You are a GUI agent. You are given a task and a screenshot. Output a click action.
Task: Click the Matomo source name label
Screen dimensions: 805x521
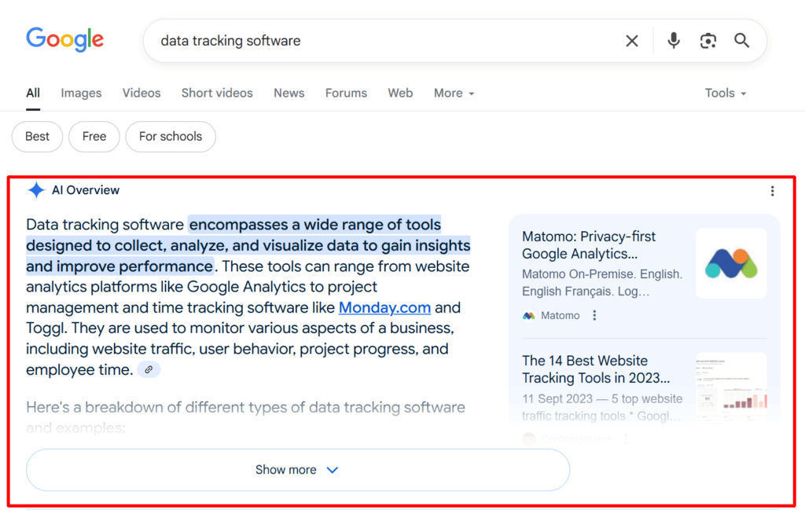[560, 315]
